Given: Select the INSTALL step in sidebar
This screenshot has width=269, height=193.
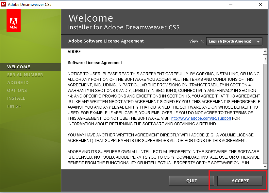Looking at the screenshot, I should coord(16,98).
